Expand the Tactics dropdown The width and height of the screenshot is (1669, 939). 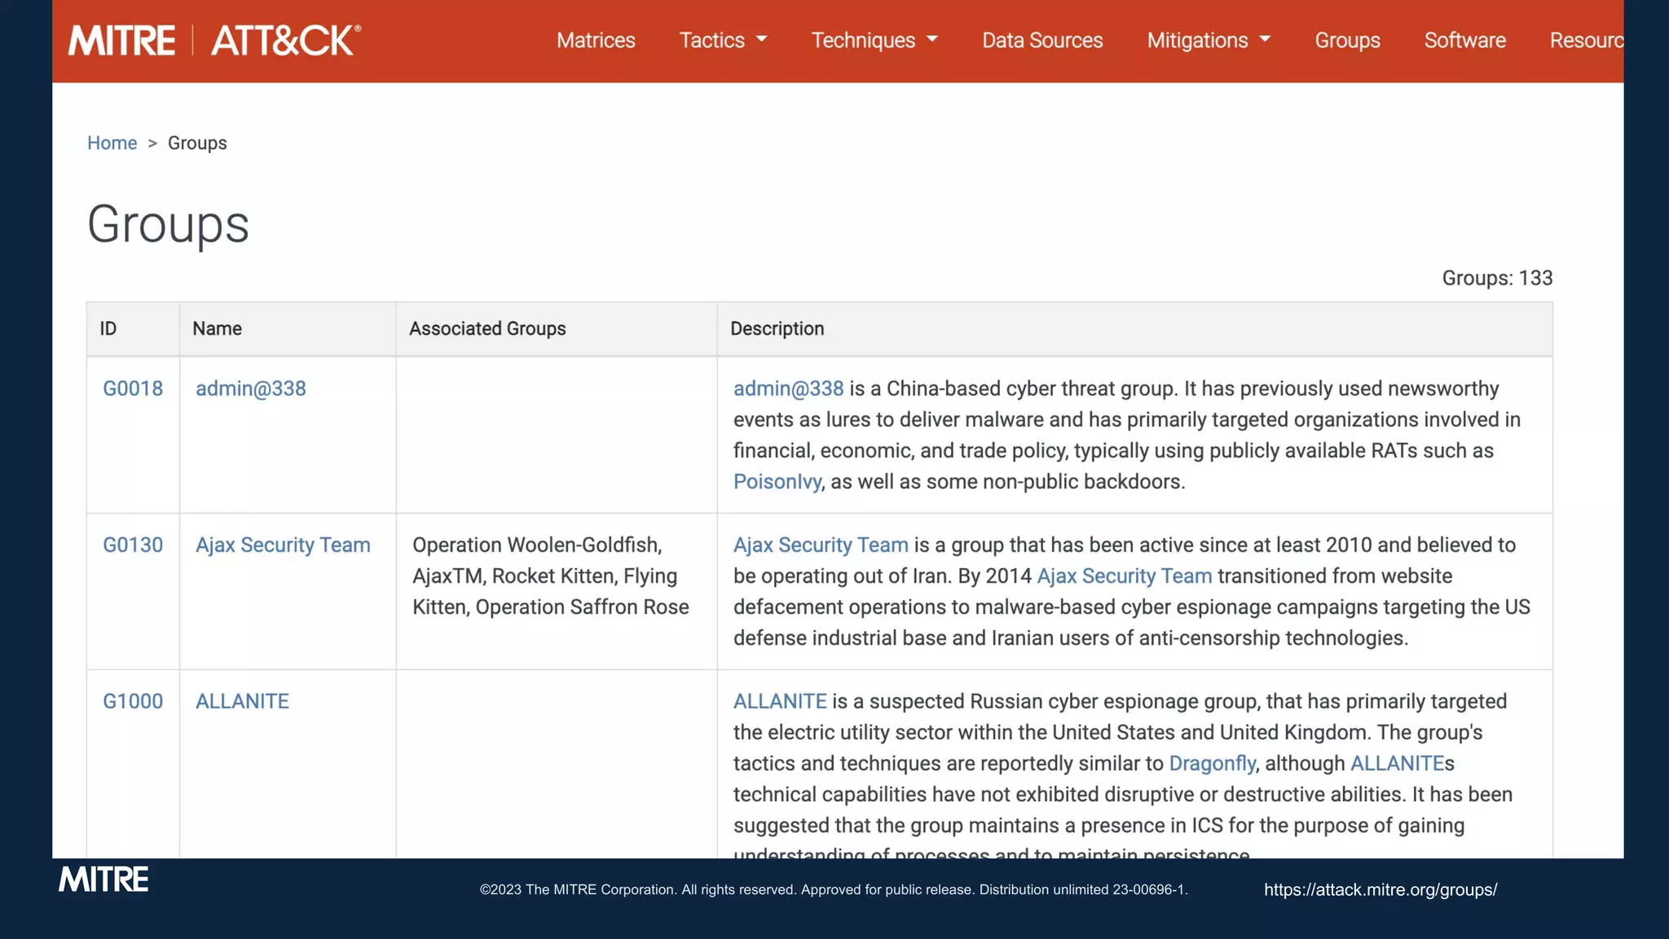coord(723,40)
